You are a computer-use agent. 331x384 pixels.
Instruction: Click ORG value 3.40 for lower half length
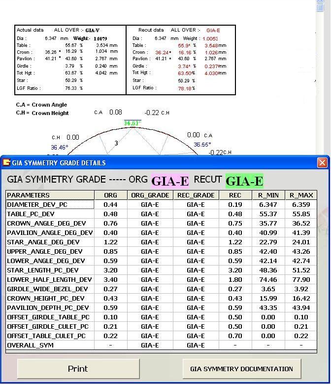(110, 280)
